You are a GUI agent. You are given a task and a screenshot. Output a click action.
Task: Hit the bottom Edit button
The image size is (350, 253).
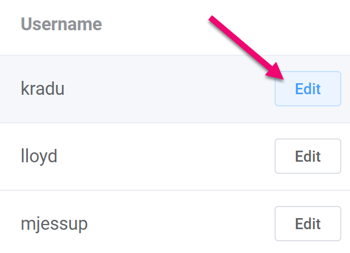[x=308, y=224]
